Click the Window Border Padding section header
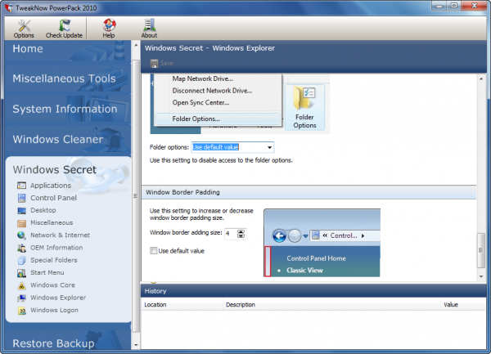Viewport: 491px width, 354px height. [309, 192]
